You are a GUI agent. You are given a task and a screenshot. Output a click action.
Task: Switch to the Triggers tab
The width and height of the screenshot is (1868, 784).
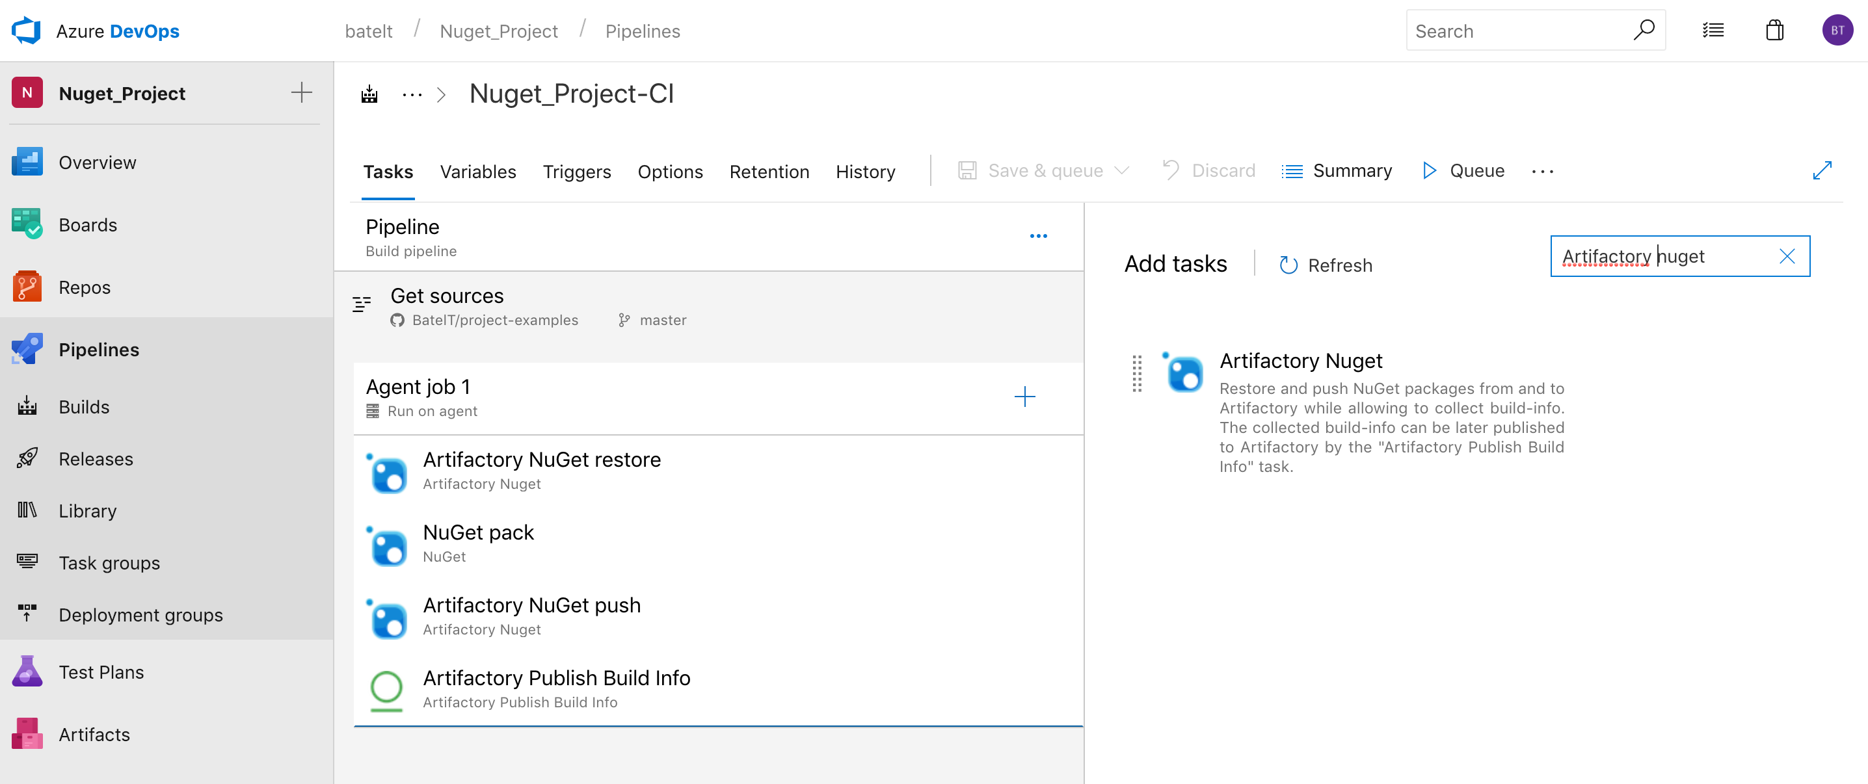[x=576, y=172]
